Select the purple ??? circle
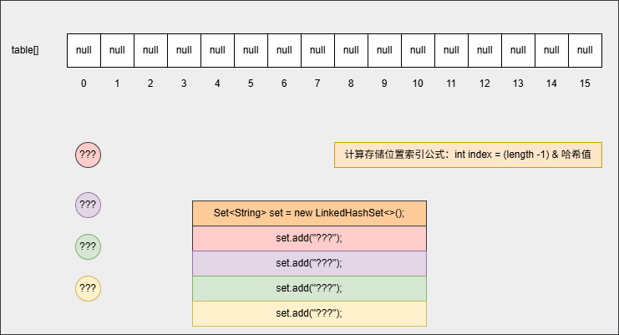This screenshot has height=335, width=619. click(x=88, y=205)
